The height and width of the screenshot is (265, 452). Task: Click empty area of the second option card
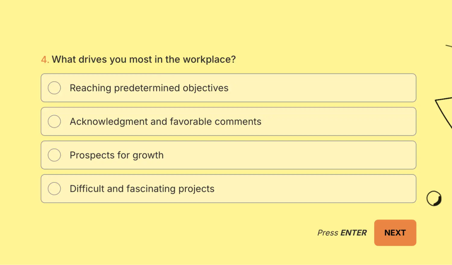pos(339,121)
